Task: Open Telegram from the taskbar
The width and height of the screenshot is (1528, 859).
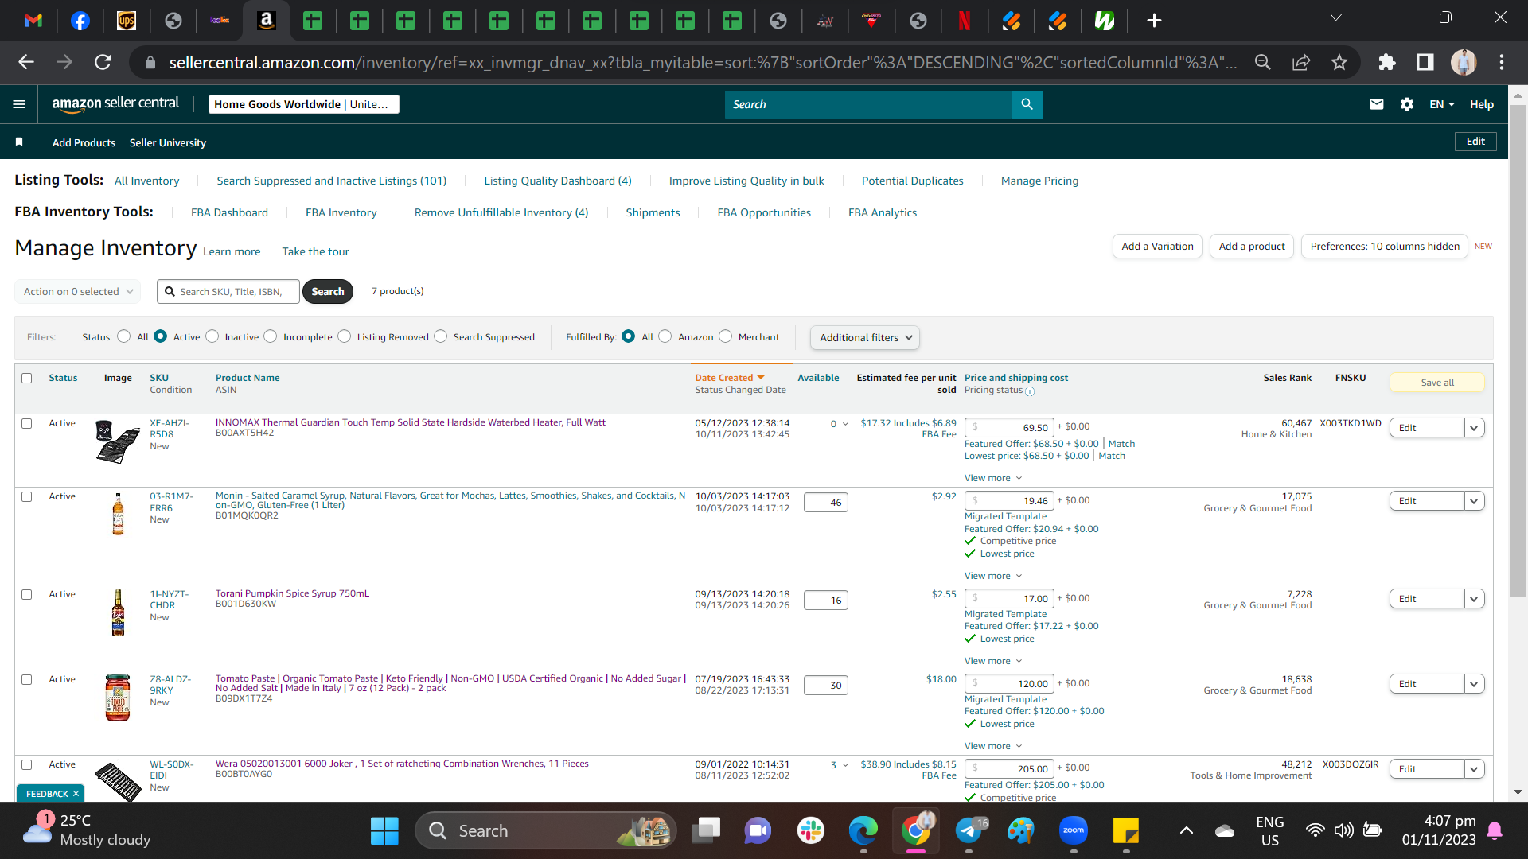Action: point(969,831)
